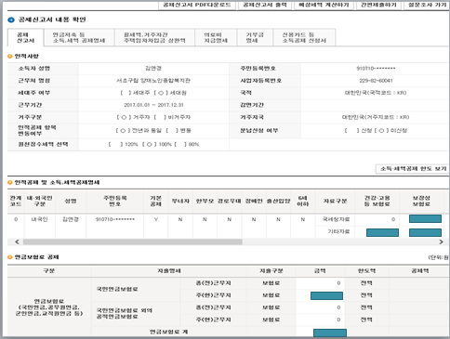Click the 연금보험료 계 total row

(169, 332)
